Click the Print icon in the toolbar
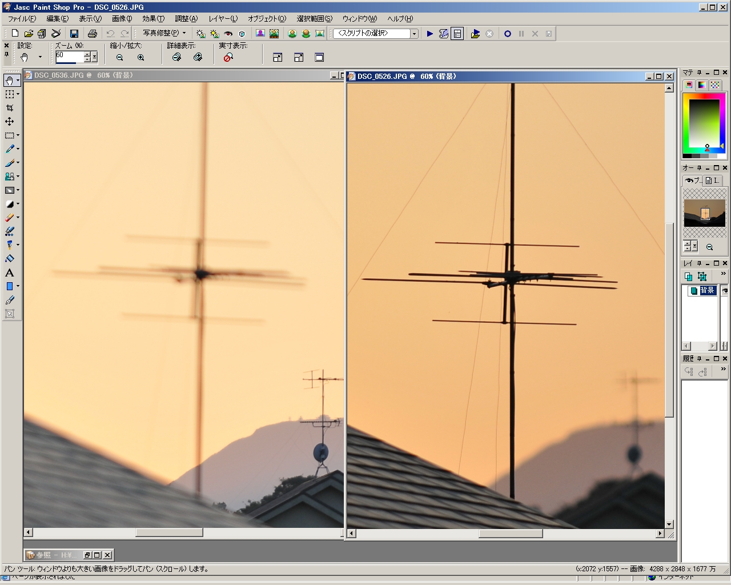731x585 pixels. point(92,34)
